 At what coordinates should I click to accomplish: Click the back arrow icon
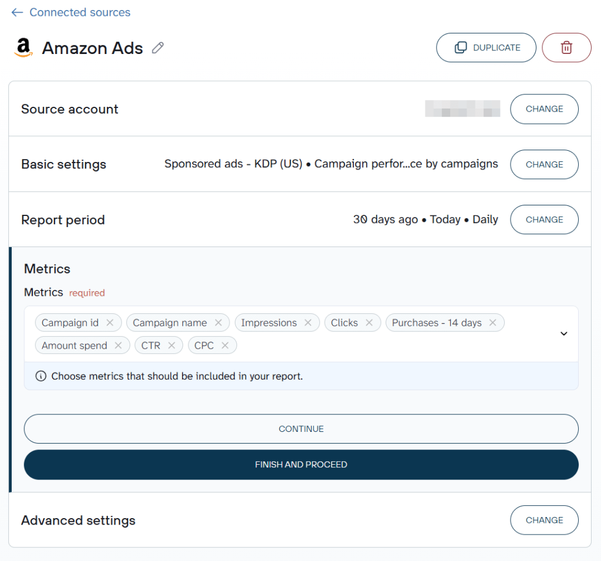(x=17, y=12)
